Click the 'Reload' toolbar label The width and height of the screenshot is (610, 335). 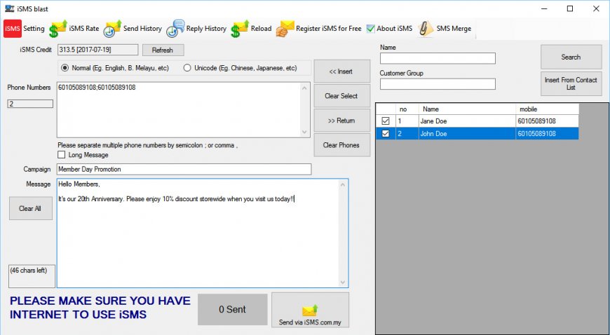click(x=261, y=29)
